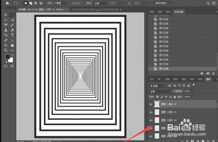Close the 未标题-1 document tab

(x=67, y=9)
